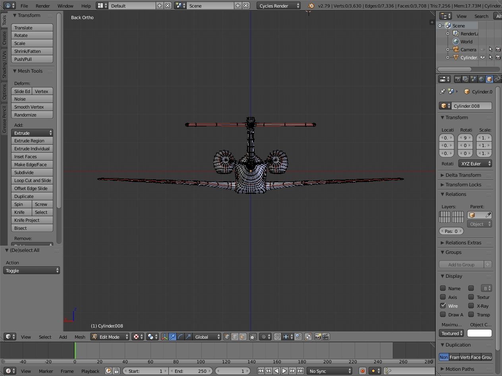Open the XYZ Euler rotation mode dropdown
Screen dimensions: 502x376
[475, 163]
